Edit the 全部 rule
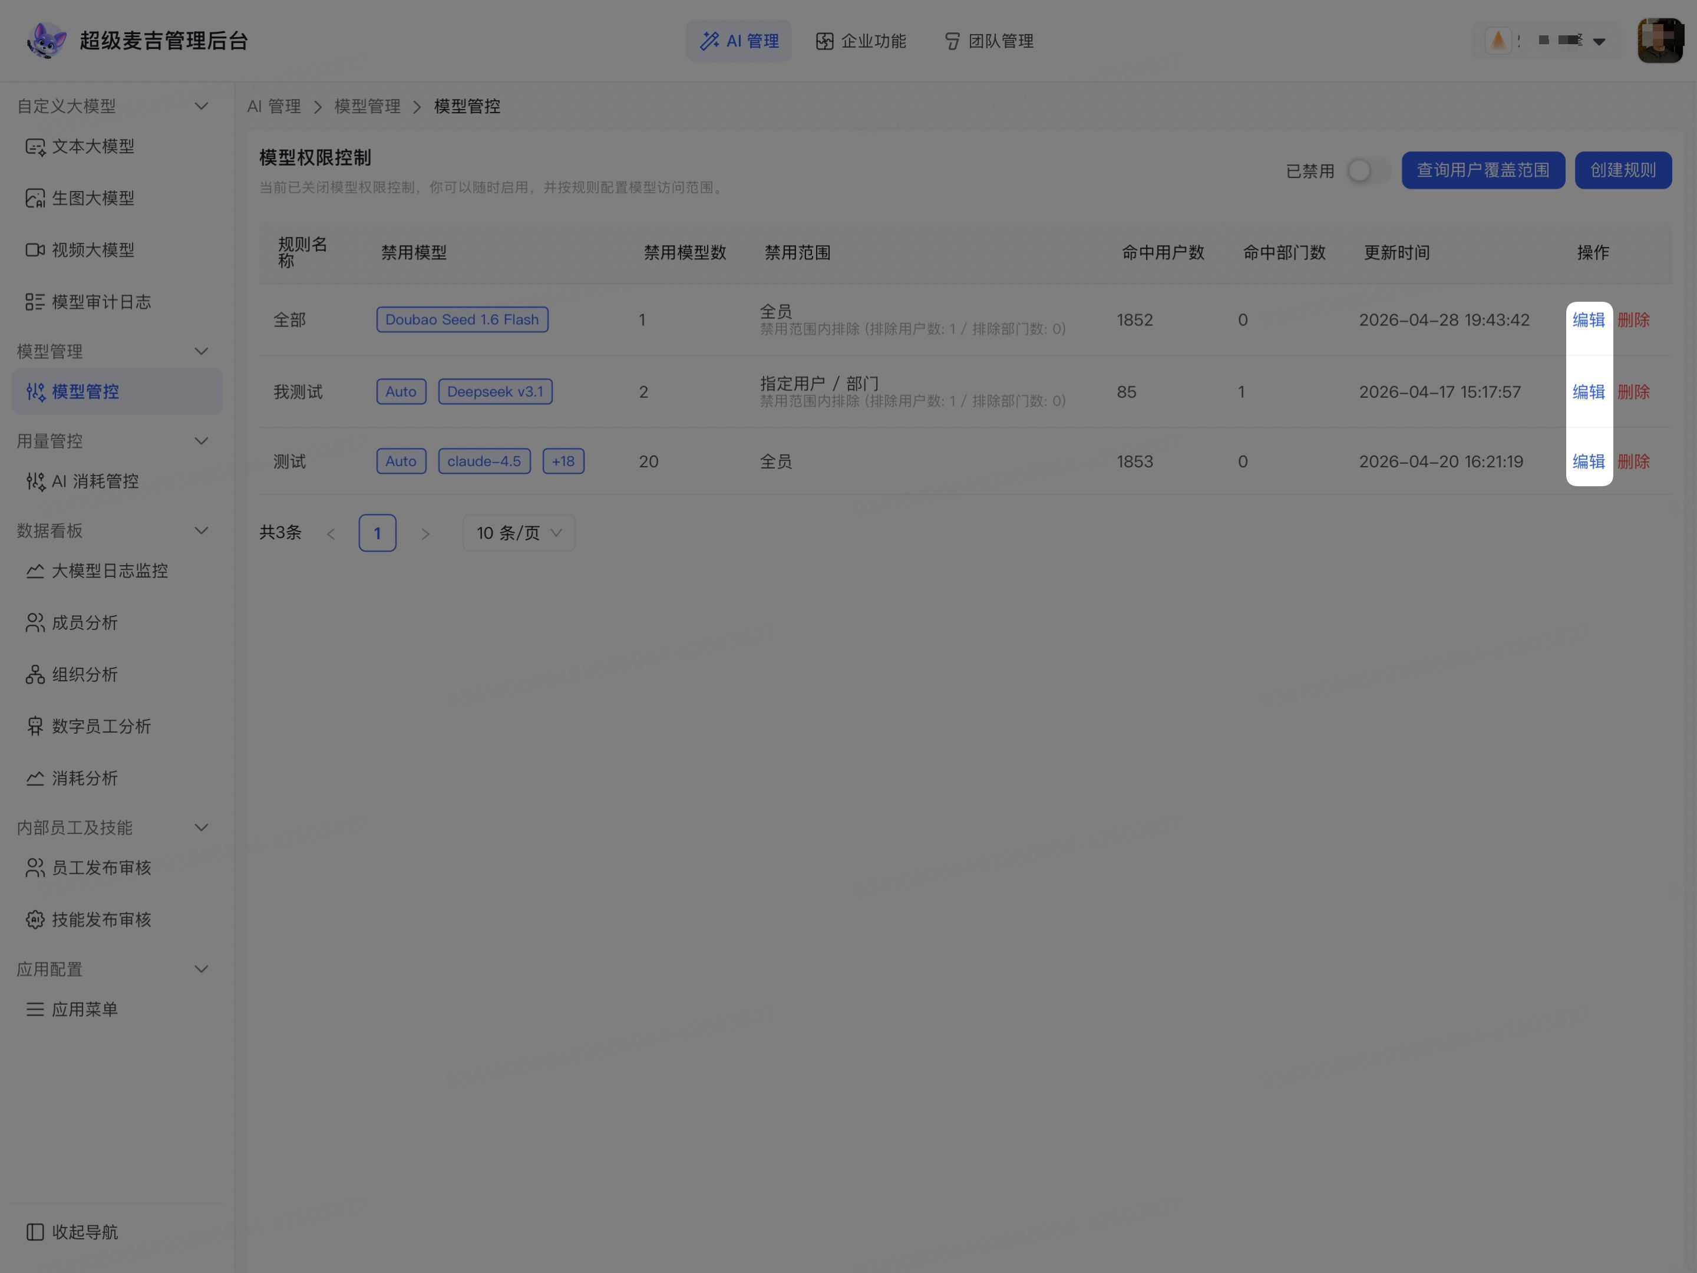This screenshot has width=1697, height=1273. click(x=1588, y=320)
